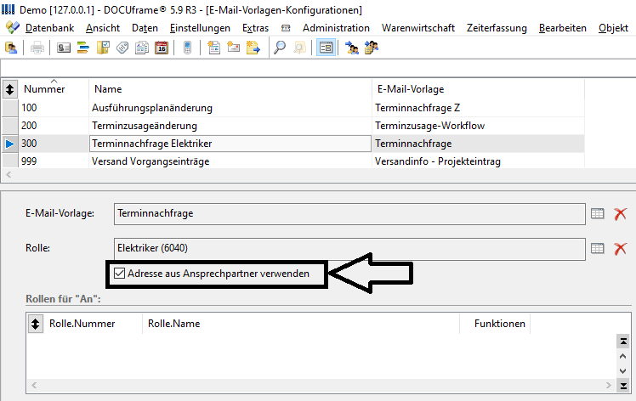636x401 pixels.
Task: Click the magnifier search icon
Action: click(280, 48)
